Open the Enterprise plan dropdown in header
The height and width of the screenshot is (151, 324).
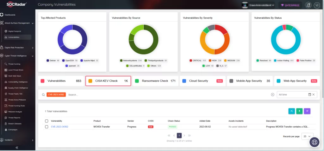[x=290, y=5]
